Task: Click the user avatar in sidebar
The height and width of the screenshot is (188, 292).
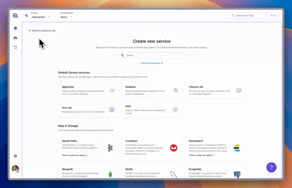Action: click(15, 169)
